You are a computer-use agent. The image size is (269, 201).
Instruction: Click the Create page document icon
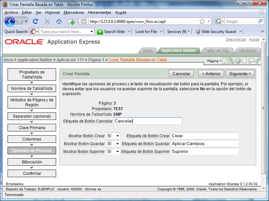coord(244,61)
